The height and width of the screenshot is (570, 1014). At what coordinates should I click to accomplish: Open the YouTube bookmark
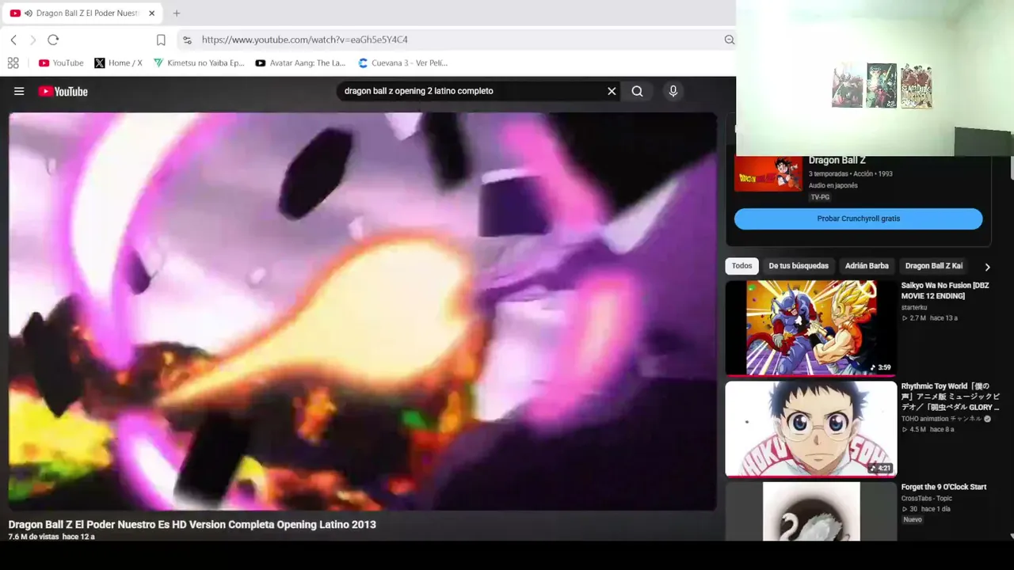(61, 63)
